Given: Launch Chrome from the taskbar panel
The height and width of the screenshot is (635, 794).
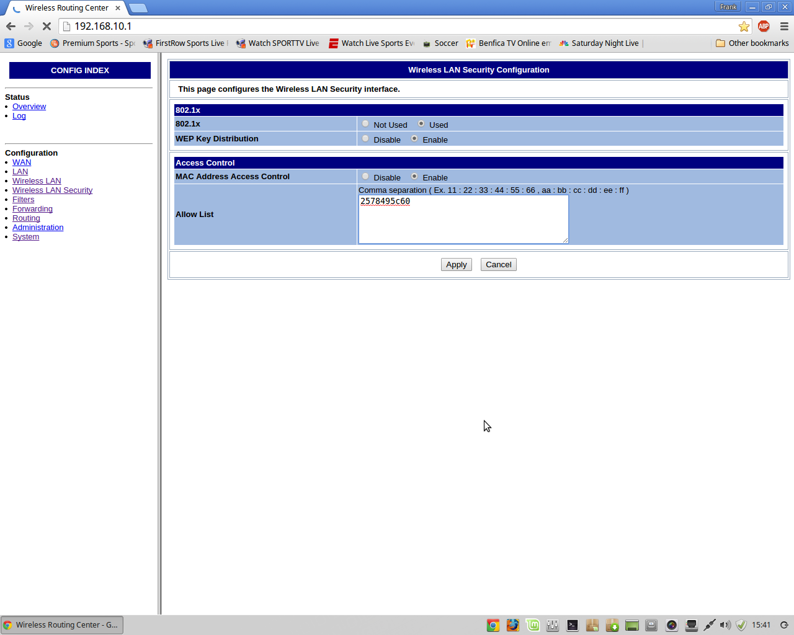Looking at the screenshot, I should point(493,625).
